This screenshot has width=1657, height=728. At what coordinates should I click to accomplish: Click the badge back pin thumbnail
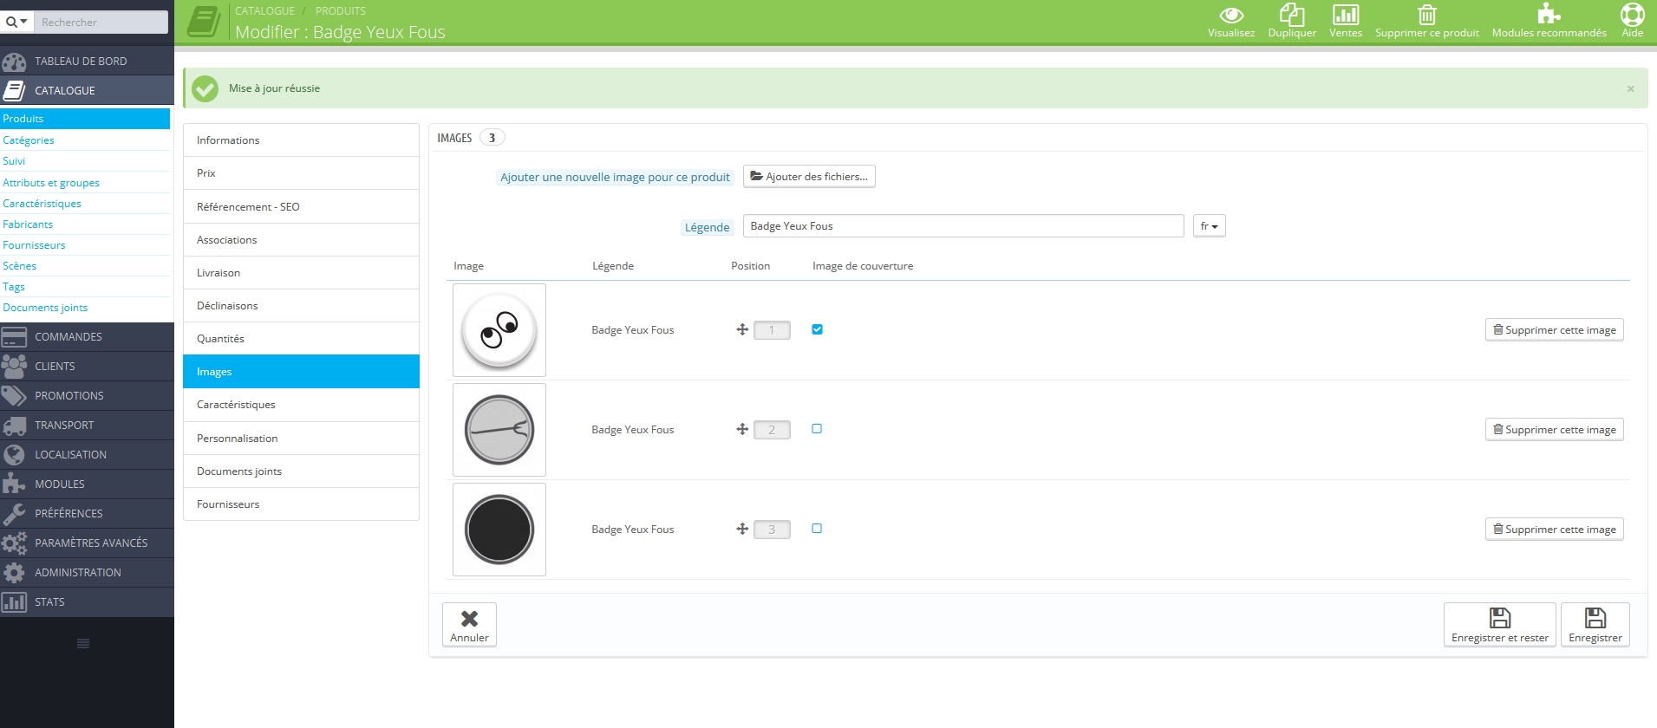(x=499, y=430)
